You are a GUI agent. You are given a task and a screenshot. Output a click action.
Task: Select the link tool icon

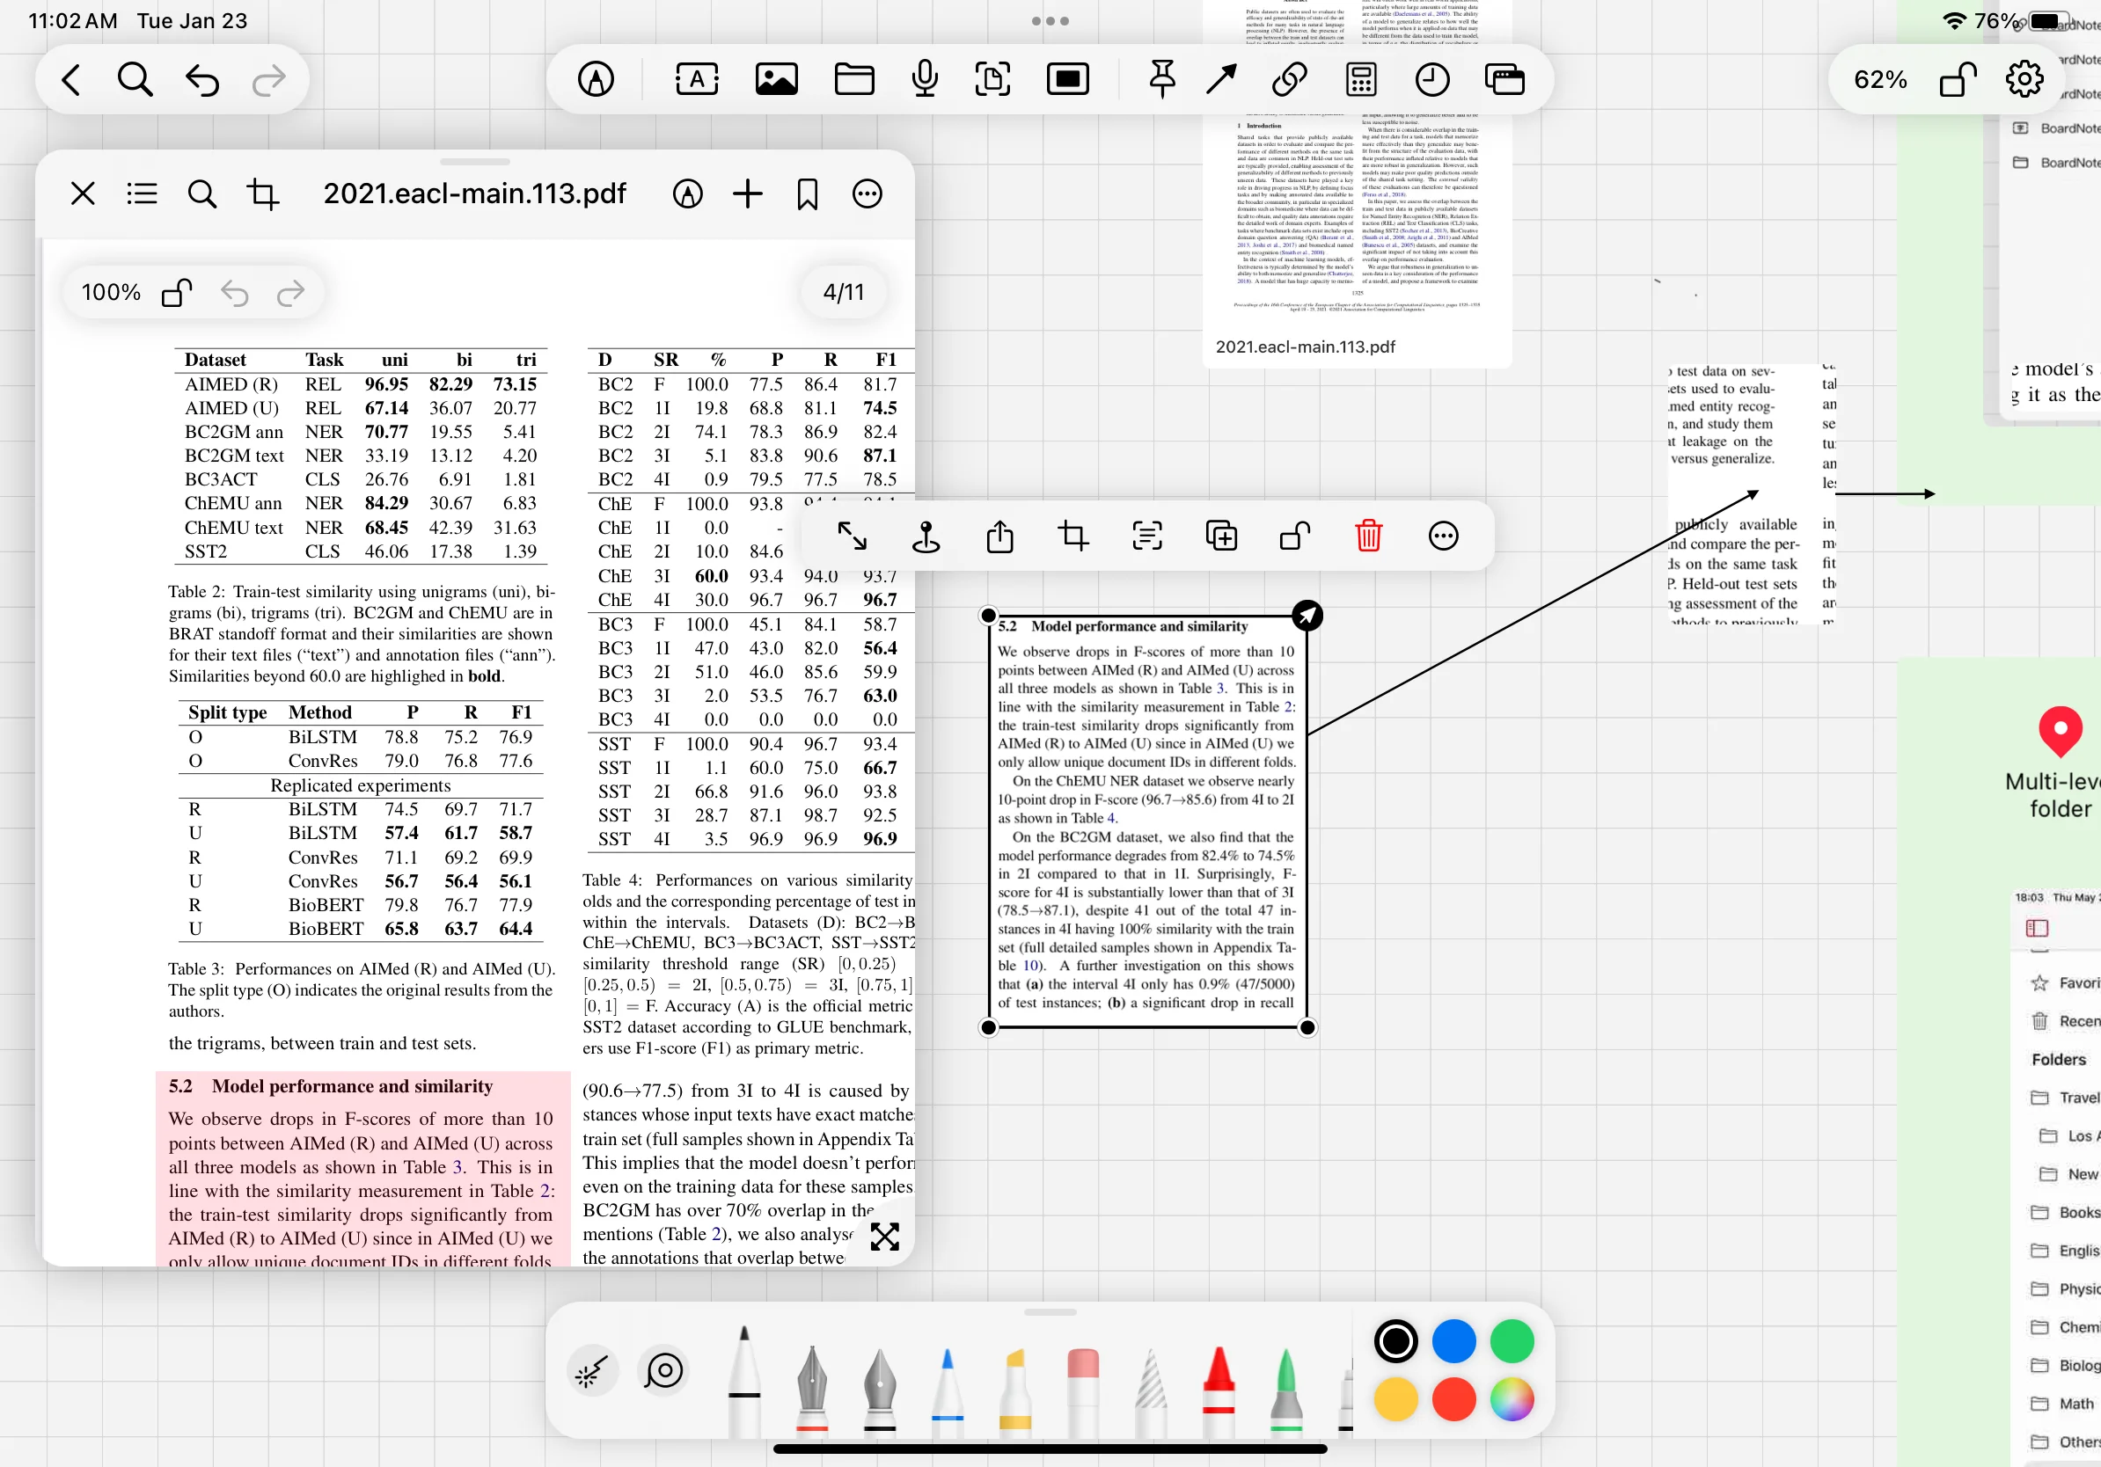coord(1288,79)
